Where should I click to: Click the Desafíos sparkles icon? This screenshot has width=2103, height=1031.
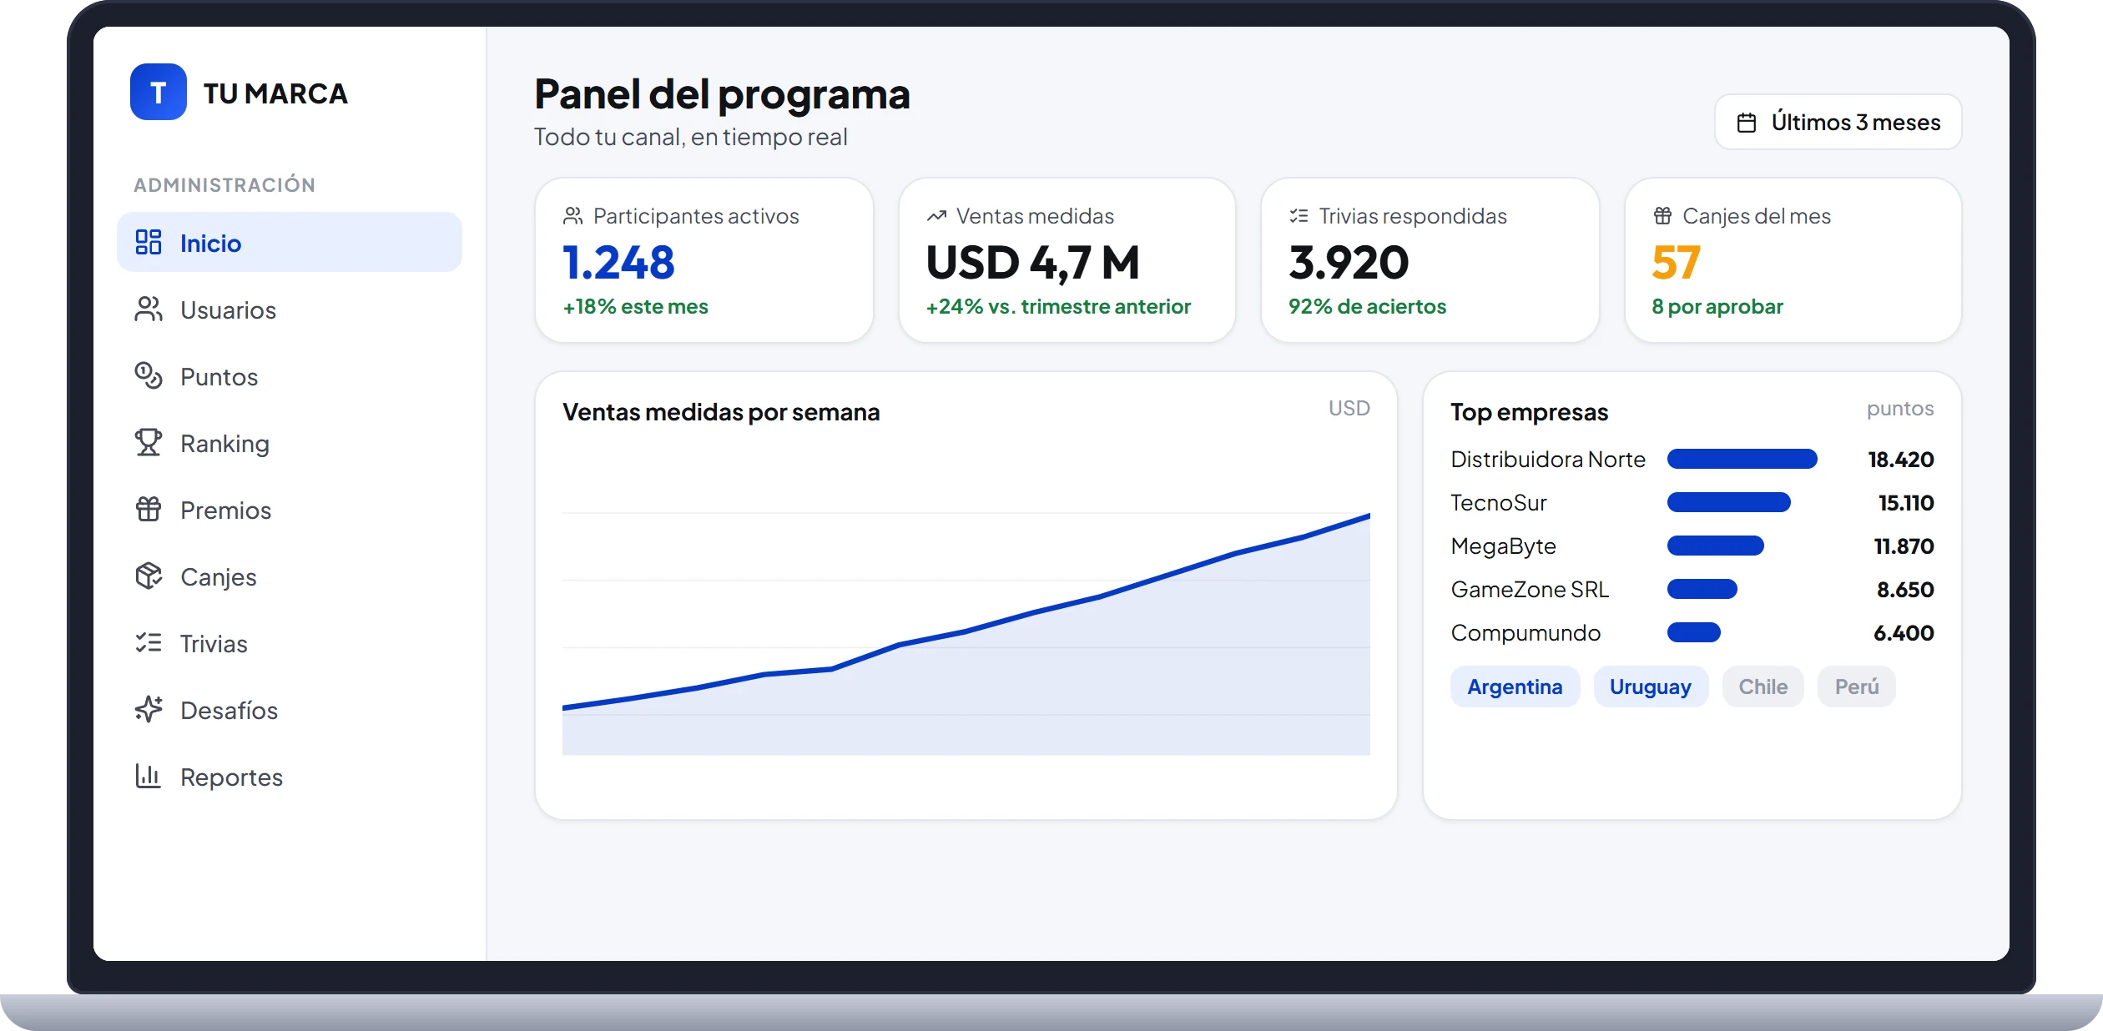149,710
